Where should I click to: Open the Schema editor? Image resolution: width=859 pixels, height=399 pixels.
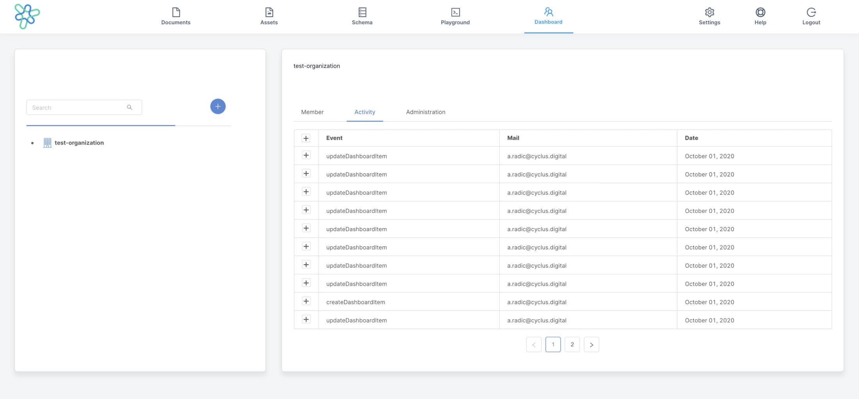(x=362, y=16)
